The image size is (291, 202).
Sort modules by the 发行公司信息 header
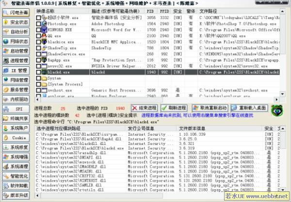click(151, 128)
